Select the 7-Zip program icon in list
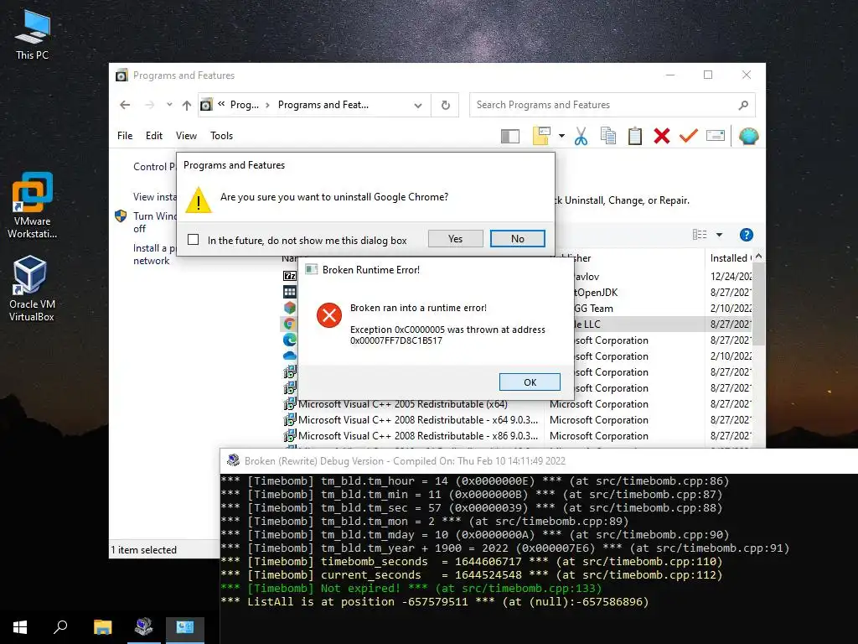Image resolution: width=858 pixels, height=644 pixels. point(289,276)
